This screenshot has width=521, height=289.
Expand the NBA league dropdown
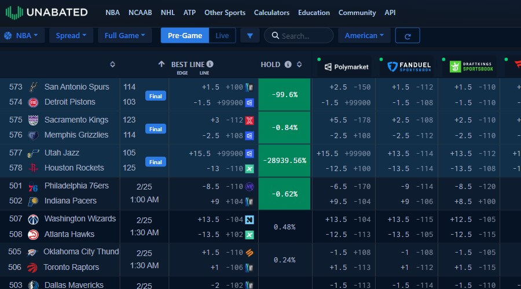[22, 35]
